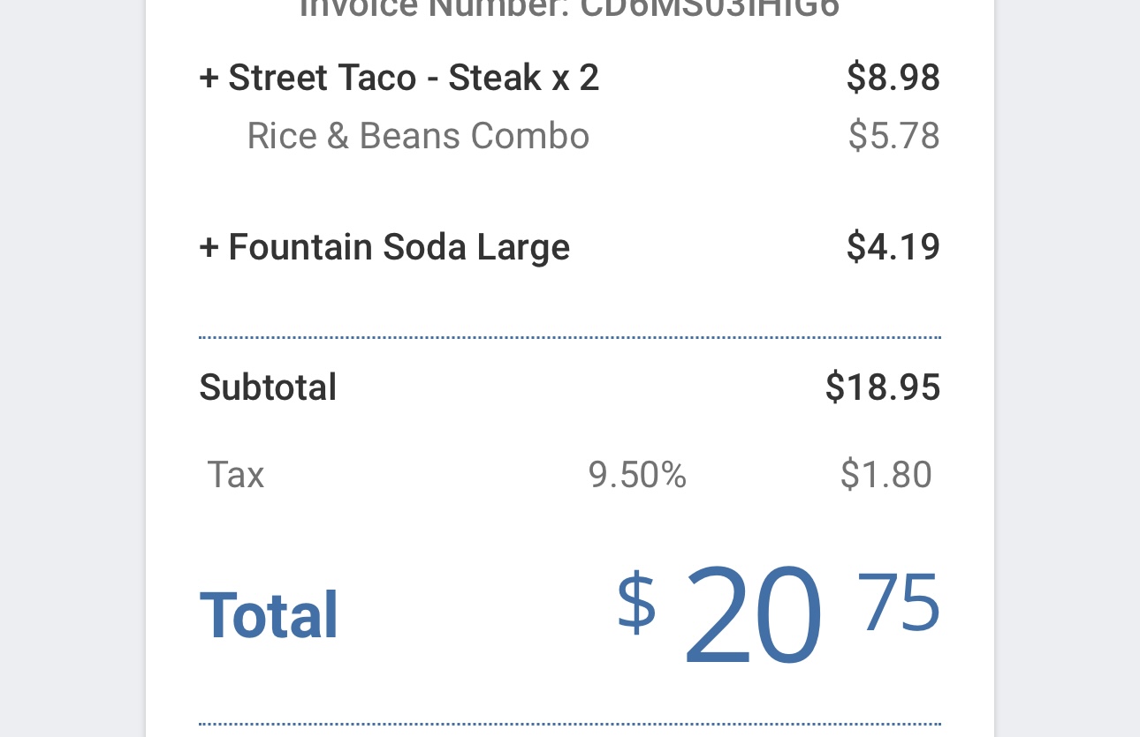Click the large 20 in the total
Image resolution: width=1140 pixels, height=737 pixels.
coord(753,615)
